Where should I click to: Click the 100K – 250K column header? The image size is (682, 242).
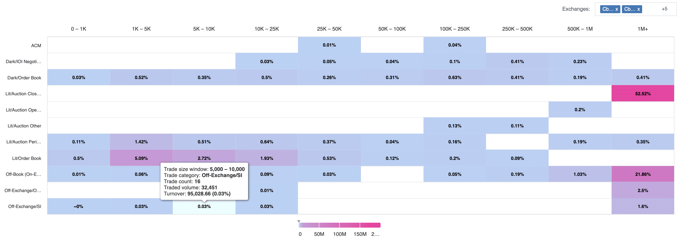point(454,29)
